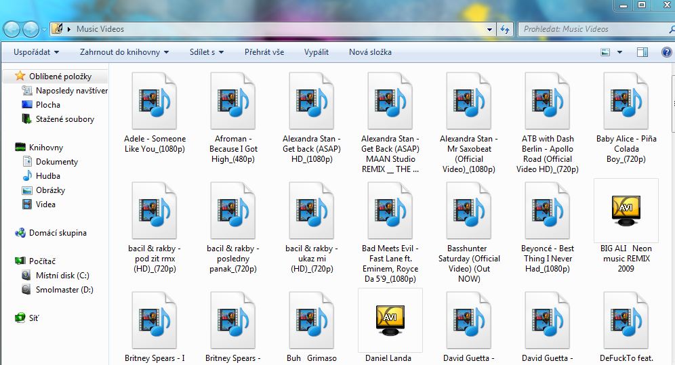Select BIG ALI Neon music REMIX 2009 AVI file
Viewport: 675px width, 365px height.
pos(626,227)
